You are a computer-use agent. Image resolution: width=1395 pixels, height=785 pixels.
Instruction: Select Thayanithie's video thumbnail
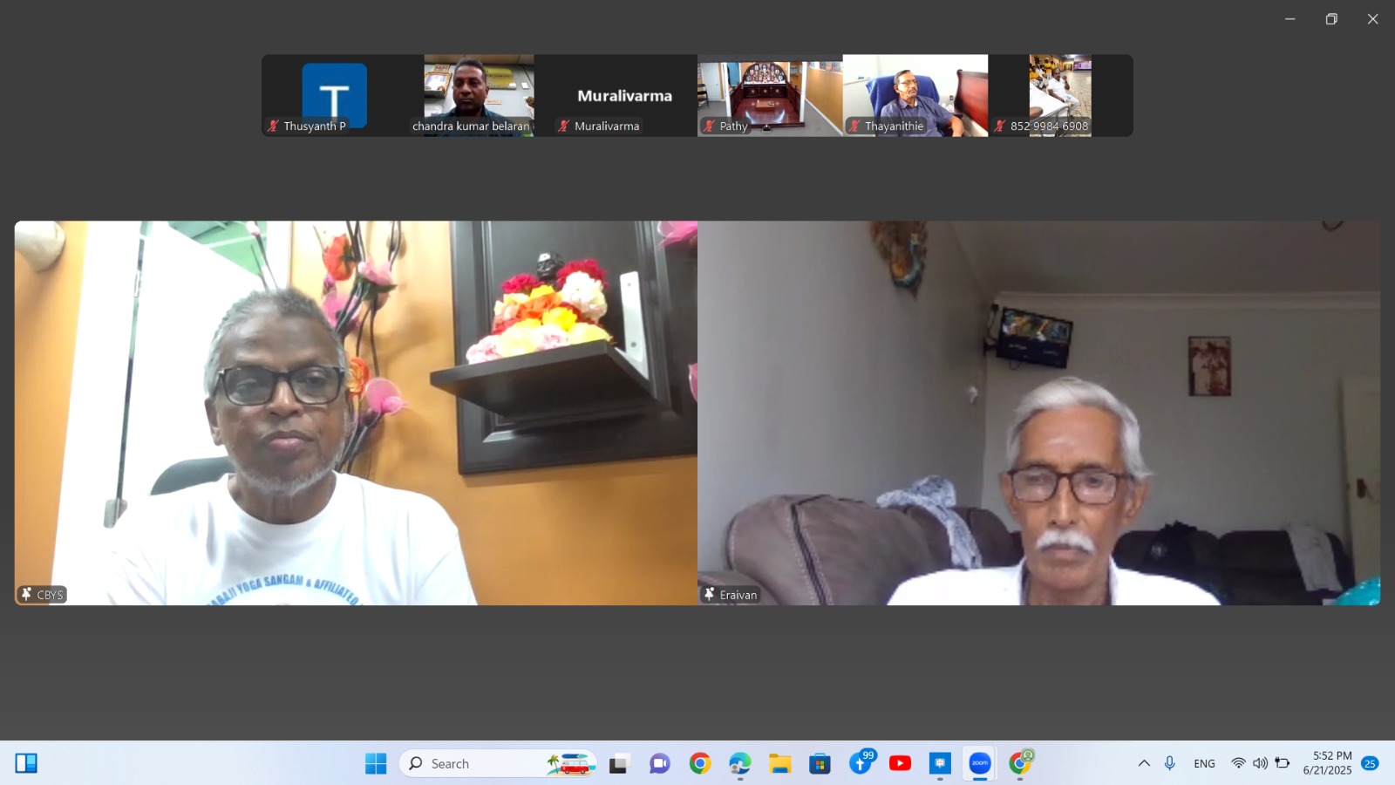[915, 95]
